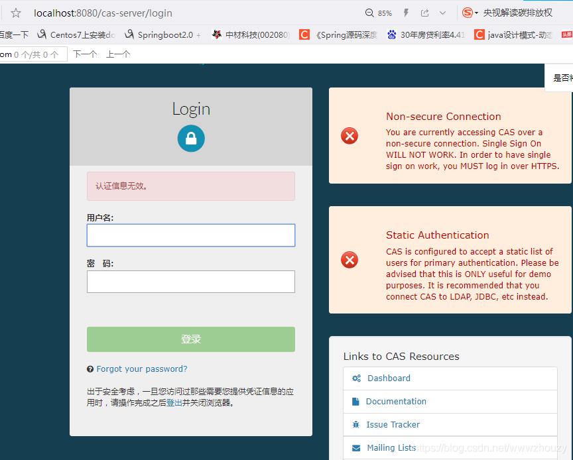Click the Non-secure Connection error icon

(350, 136)
